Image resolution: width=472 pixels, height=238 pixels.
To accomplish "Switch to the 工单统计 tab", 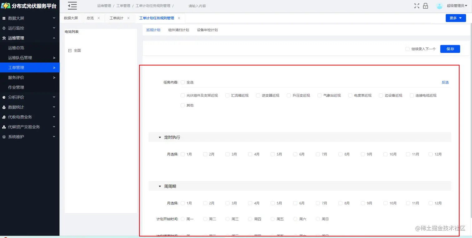I will click(x=117, y=18).
